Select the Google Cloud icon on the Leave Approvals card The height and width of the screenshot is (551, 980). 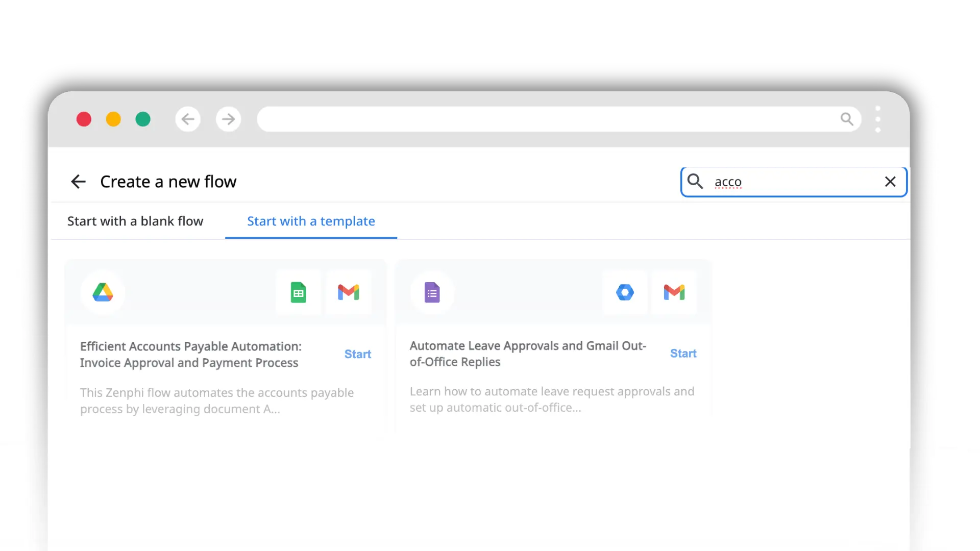(x=625, y=292)
